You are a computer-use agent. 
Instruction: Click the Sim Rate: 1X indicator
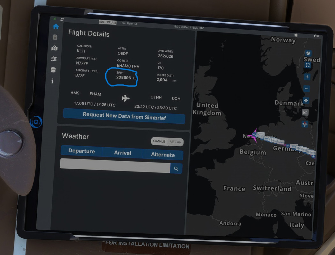pyautogui.click(x=129, y=24)
